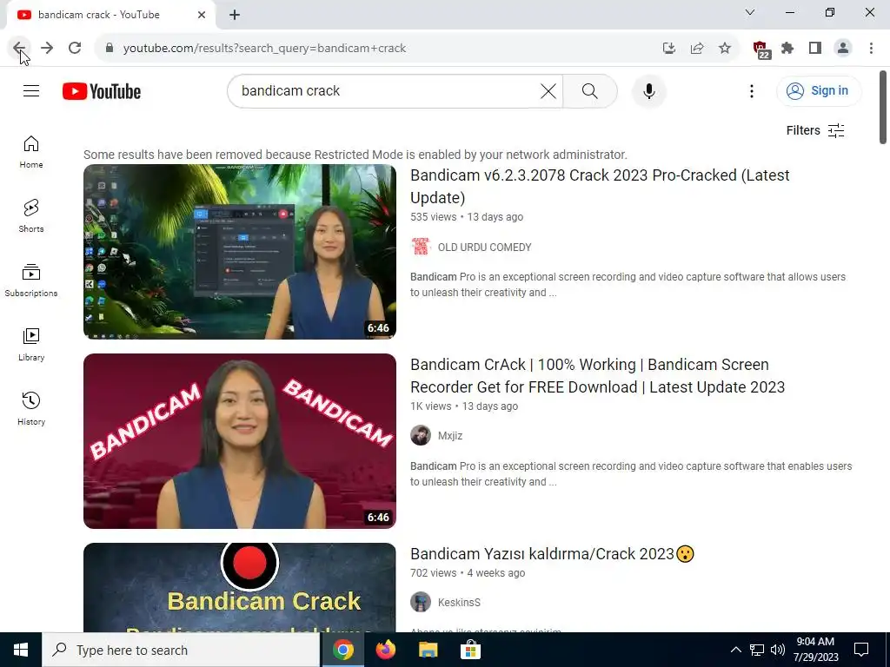The image size is (890, 667).
Task: Open the clock showing 9:04 AM
Action: [815, 650]
